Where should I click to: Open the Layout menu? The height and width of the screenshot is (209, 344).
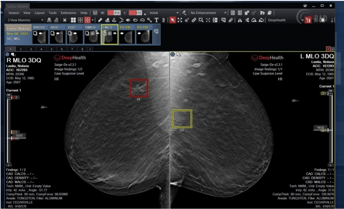coord(39,13)
